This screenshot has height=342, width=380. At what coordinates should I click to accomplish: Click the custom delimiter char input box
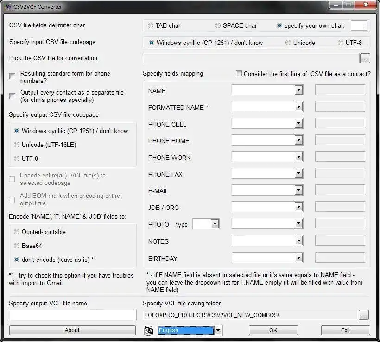pos(359,25)
